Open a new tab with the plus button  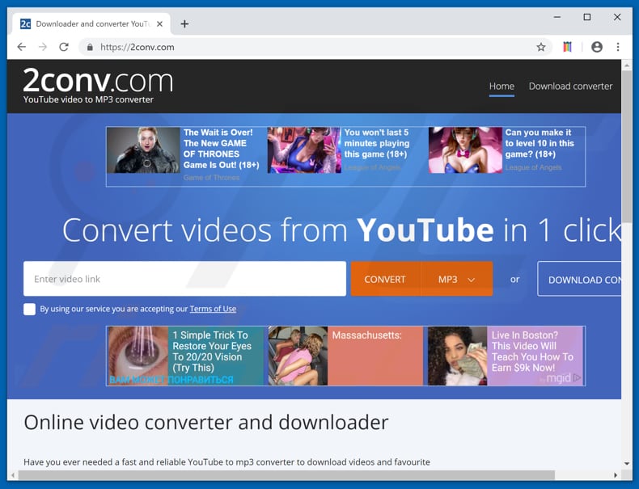184,24
